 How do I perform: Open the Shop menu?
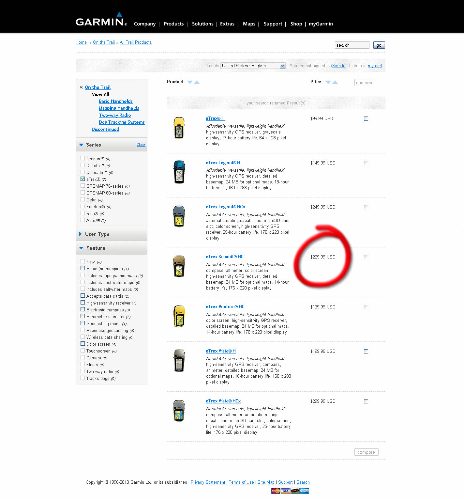point(296,24)
